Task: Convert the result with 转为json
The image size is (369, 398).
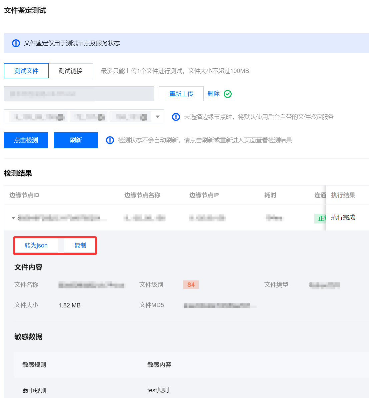Action: click(36, 245)
